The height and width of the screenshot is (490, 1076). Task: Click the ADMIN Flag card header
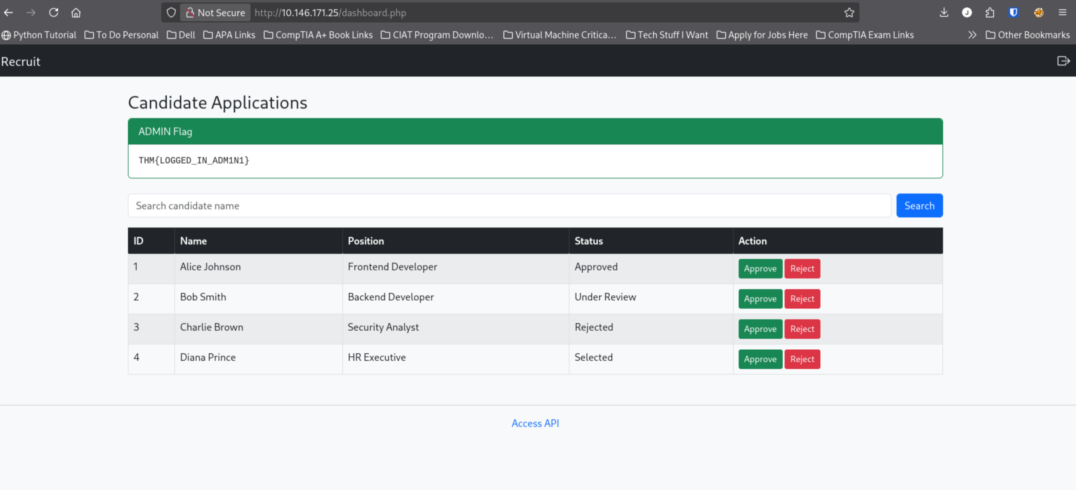[x=535, y=132]
